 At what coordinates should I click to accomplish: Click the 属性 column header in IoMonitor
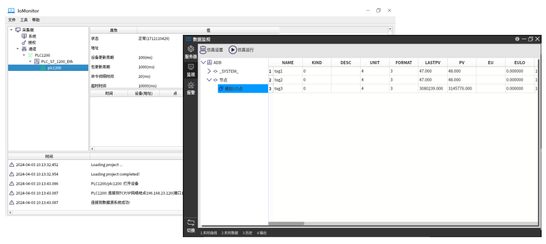pos(114,30)
